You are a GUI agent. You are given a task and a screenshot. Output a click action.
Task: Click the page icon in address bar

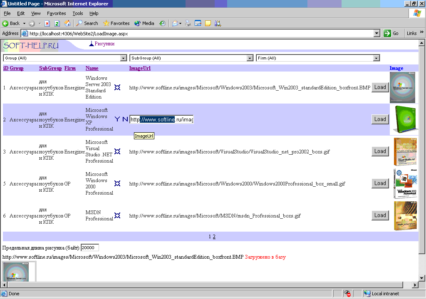click(25, 33)
